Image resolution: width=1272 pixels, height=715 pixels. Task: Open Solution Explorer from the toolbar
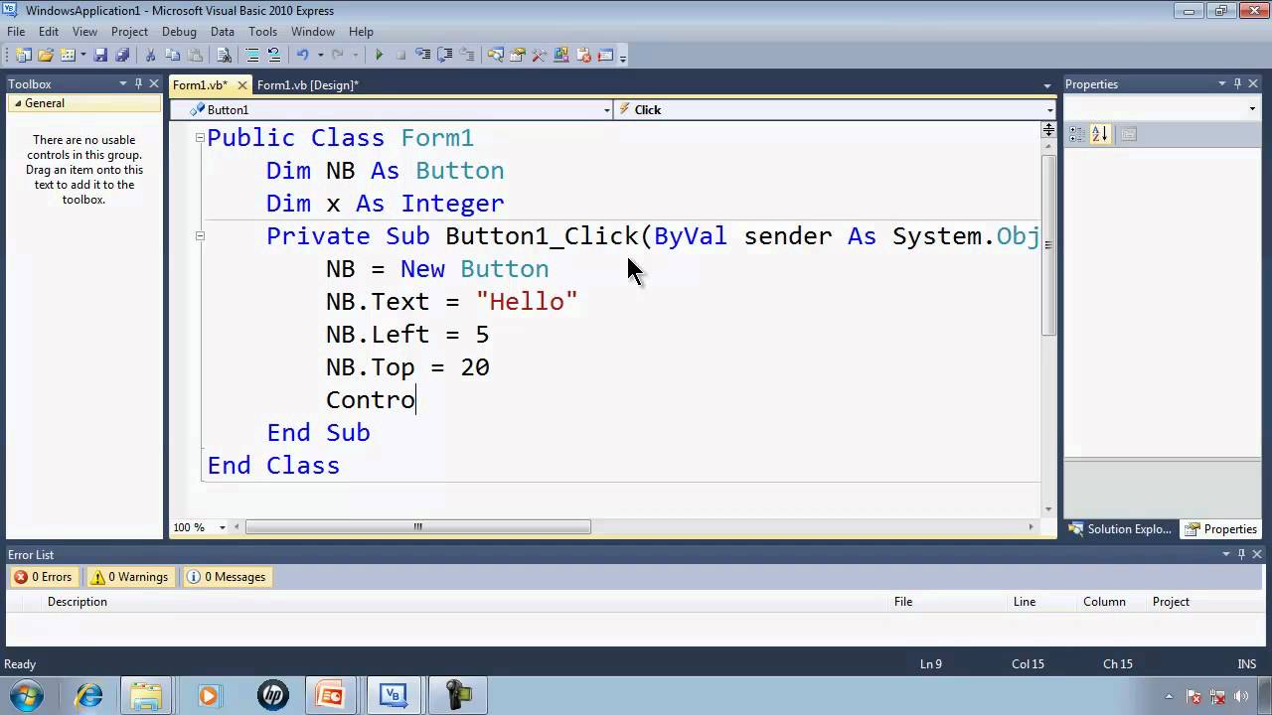click(495, 56)
